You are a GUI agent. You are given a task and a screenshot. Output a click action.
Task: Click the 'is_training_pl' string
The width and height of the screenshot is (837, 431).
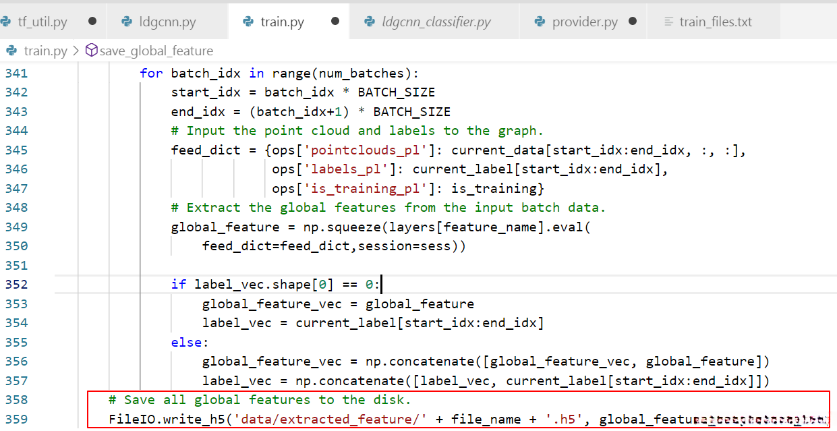click(x=365, y=188)
